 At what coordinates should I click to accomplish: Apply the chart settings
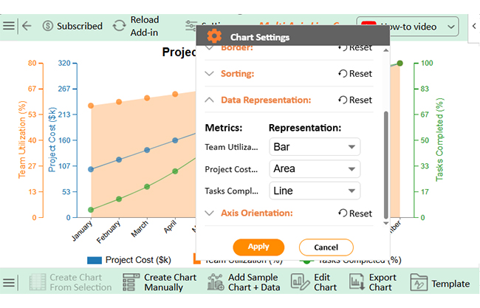pos(258,247)
